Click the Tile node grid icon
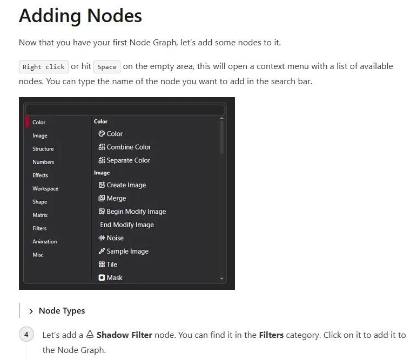This screenshot has height=360, width=417. 102,264
